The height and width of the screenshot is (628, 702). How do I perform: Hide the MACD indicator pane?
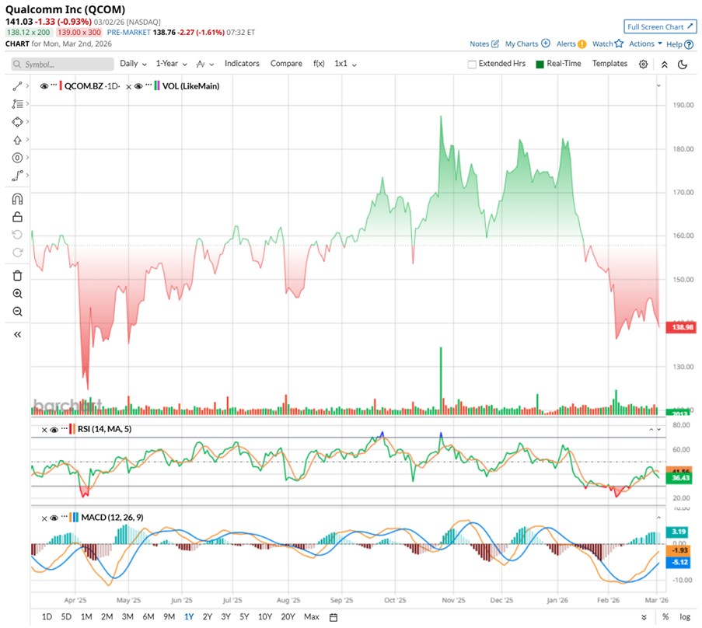[x=54, y=518]
